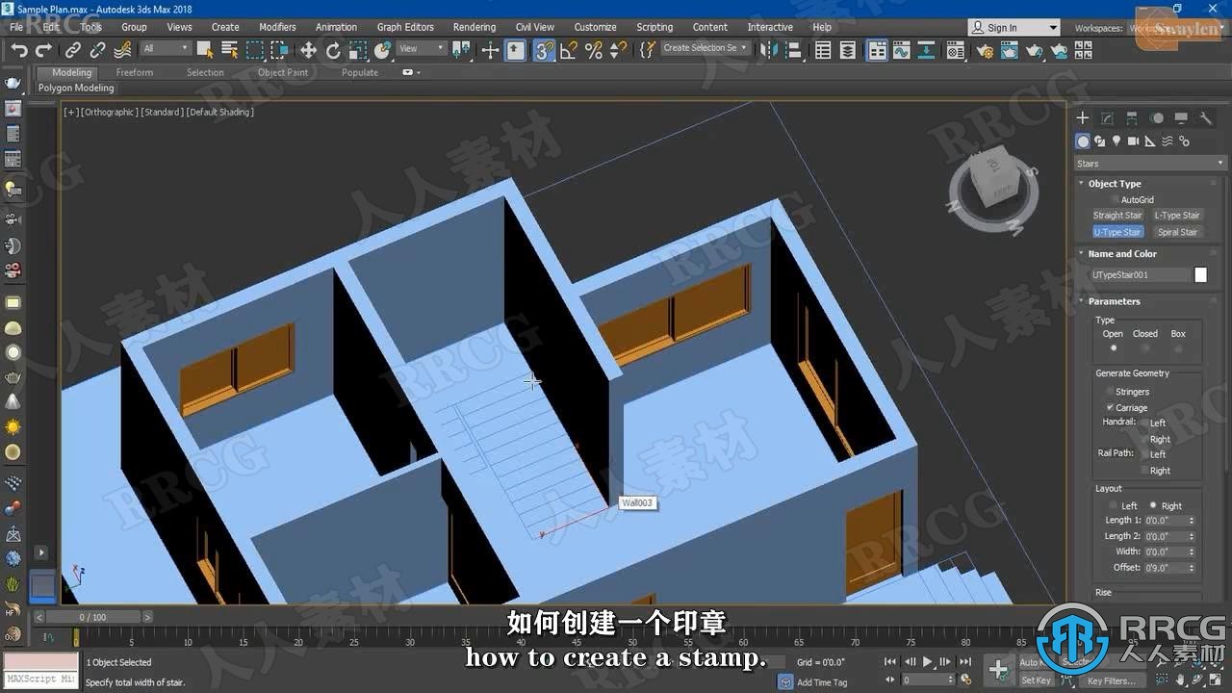Enable the AutoGrid checkbox
1232x693 pixels.
[x=1114, y=200]
